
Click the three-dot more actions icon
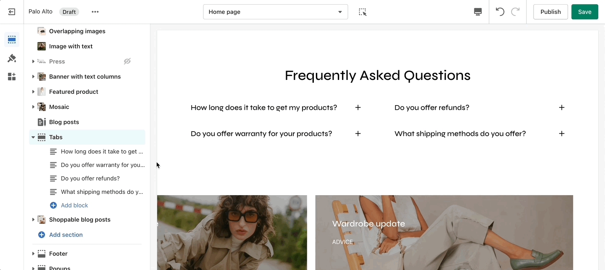click(x=95, y=12)
